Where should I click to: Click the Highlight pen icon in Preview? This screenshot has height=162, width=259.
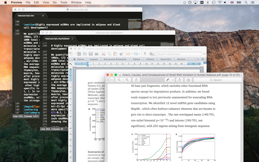click(168, 80)
